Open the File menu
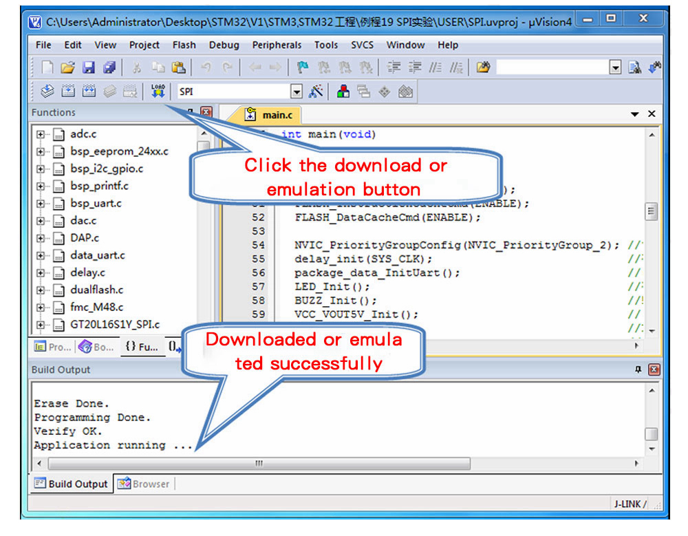 point(43,45)
